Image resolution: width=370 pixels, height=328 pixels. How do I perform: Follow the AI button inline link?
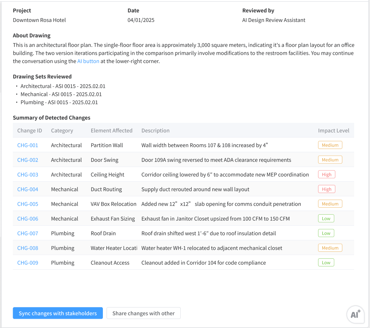click(x=88, y=61)
